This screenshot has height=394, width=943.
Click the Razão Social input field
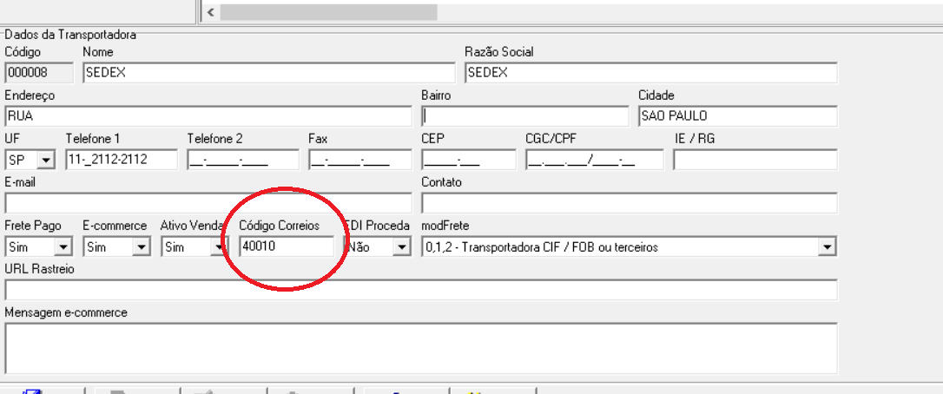click(x=651, y=73)
